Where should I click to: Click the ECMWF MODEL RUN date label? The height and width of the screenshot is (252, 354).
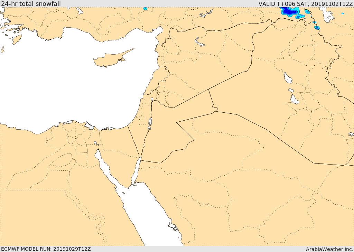click(x=46, y=249)
